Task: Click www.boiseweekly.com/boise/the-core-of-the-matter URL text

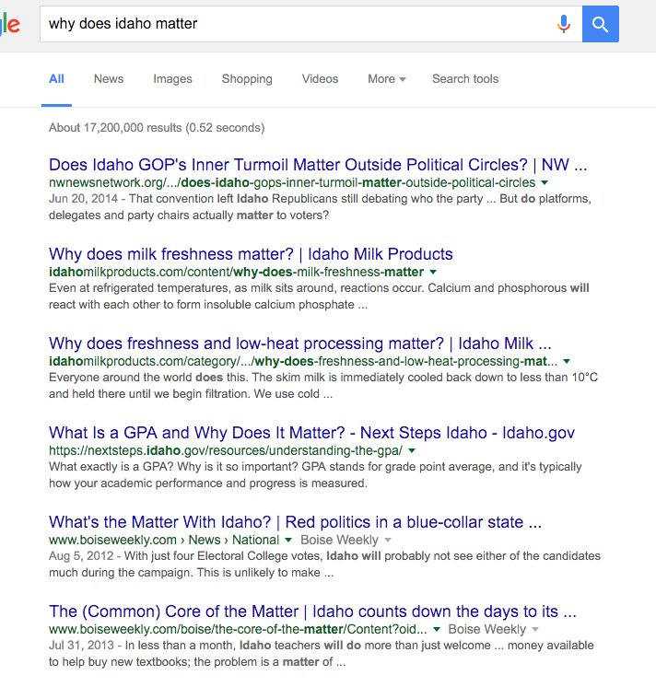Action: (238, 630)
